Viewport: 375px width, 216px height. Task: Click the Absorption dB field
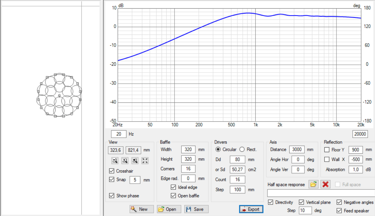click(x=356, y=169)
